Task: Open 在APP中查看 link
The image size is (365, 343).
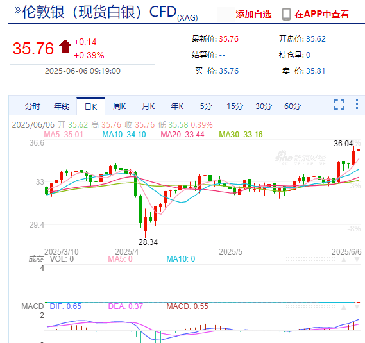Action: click(322, 14)
